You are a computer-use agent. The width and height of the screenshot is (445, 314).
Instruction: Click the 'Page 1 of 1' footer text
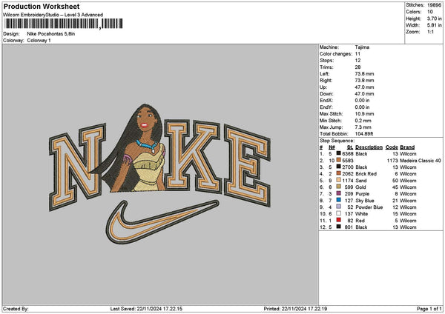point(429,309)
